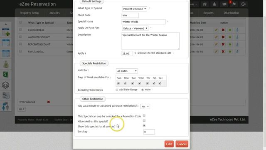Edit AMOUNTDISCOUNT row with the pencil icon
Image resolution: width=266 pixels, height=150 pixels.
click(x=216, y=37)
